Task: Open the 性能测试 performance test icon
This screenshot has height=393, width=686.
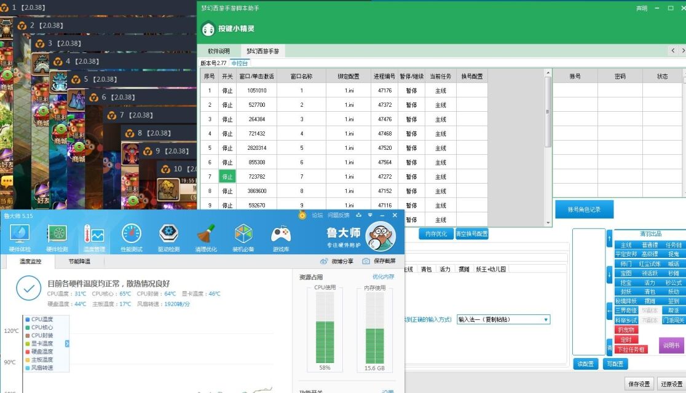Action: (x=132, y=238)
